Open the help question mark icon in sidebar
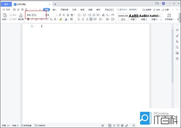The width and height of the screenshot is (181, 128). (x=177, y=59)
